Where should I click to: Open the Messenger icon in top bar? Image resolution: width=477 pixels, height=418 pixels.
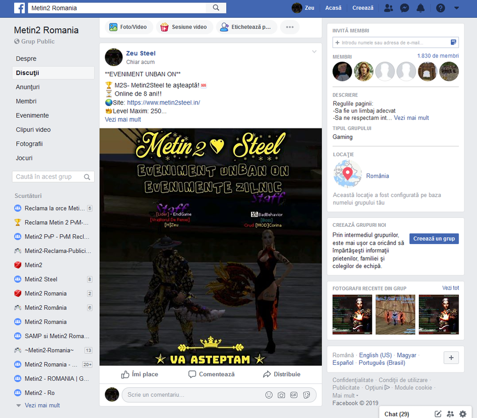404,8
